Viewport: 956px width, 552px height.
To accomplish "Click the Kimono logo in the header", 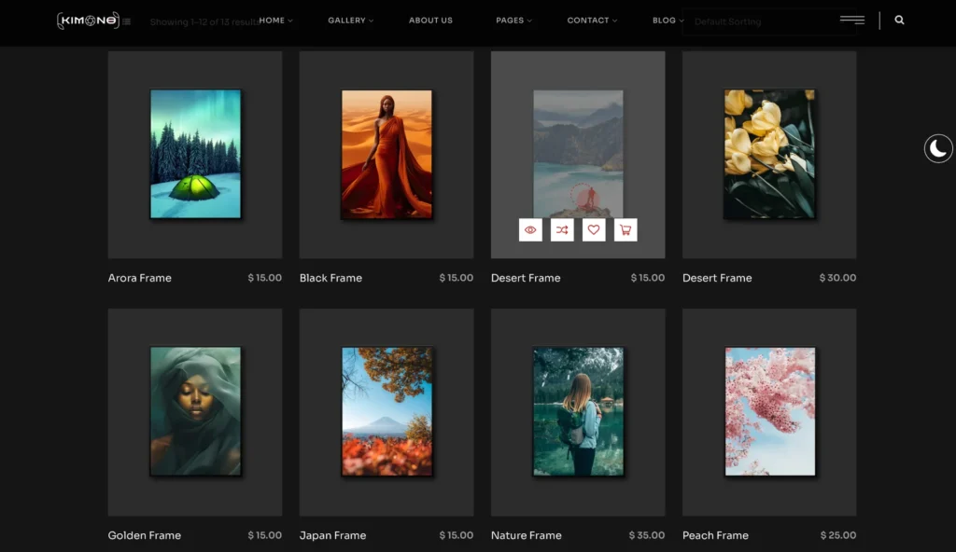I will pos(87,20).
